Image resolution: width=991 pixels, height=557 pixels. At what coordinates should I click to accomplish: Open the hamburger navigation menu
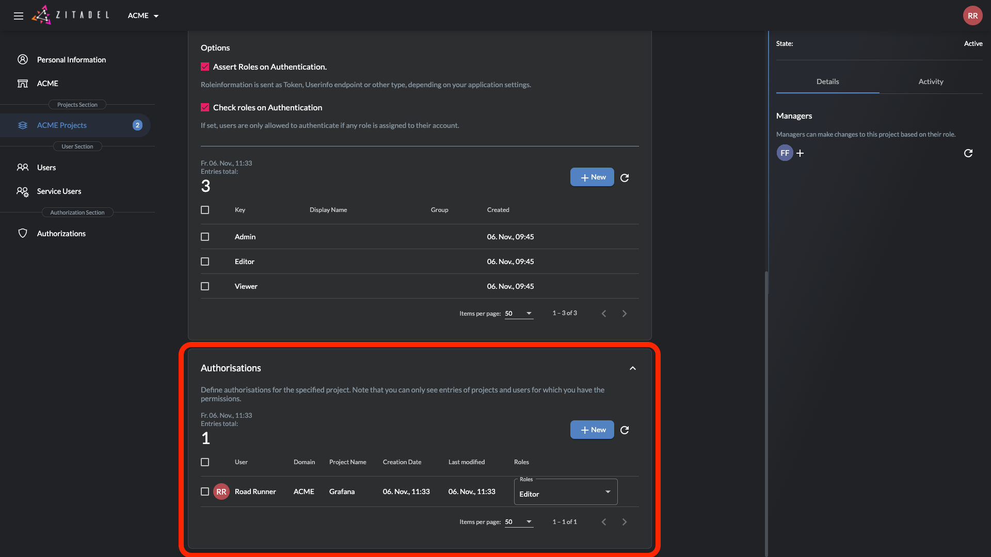19,15
